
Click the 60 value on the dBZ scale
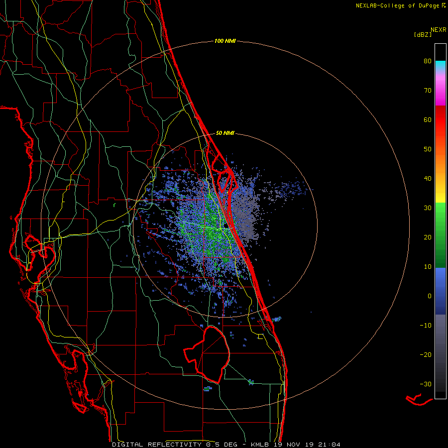click(x=428, y=119)
